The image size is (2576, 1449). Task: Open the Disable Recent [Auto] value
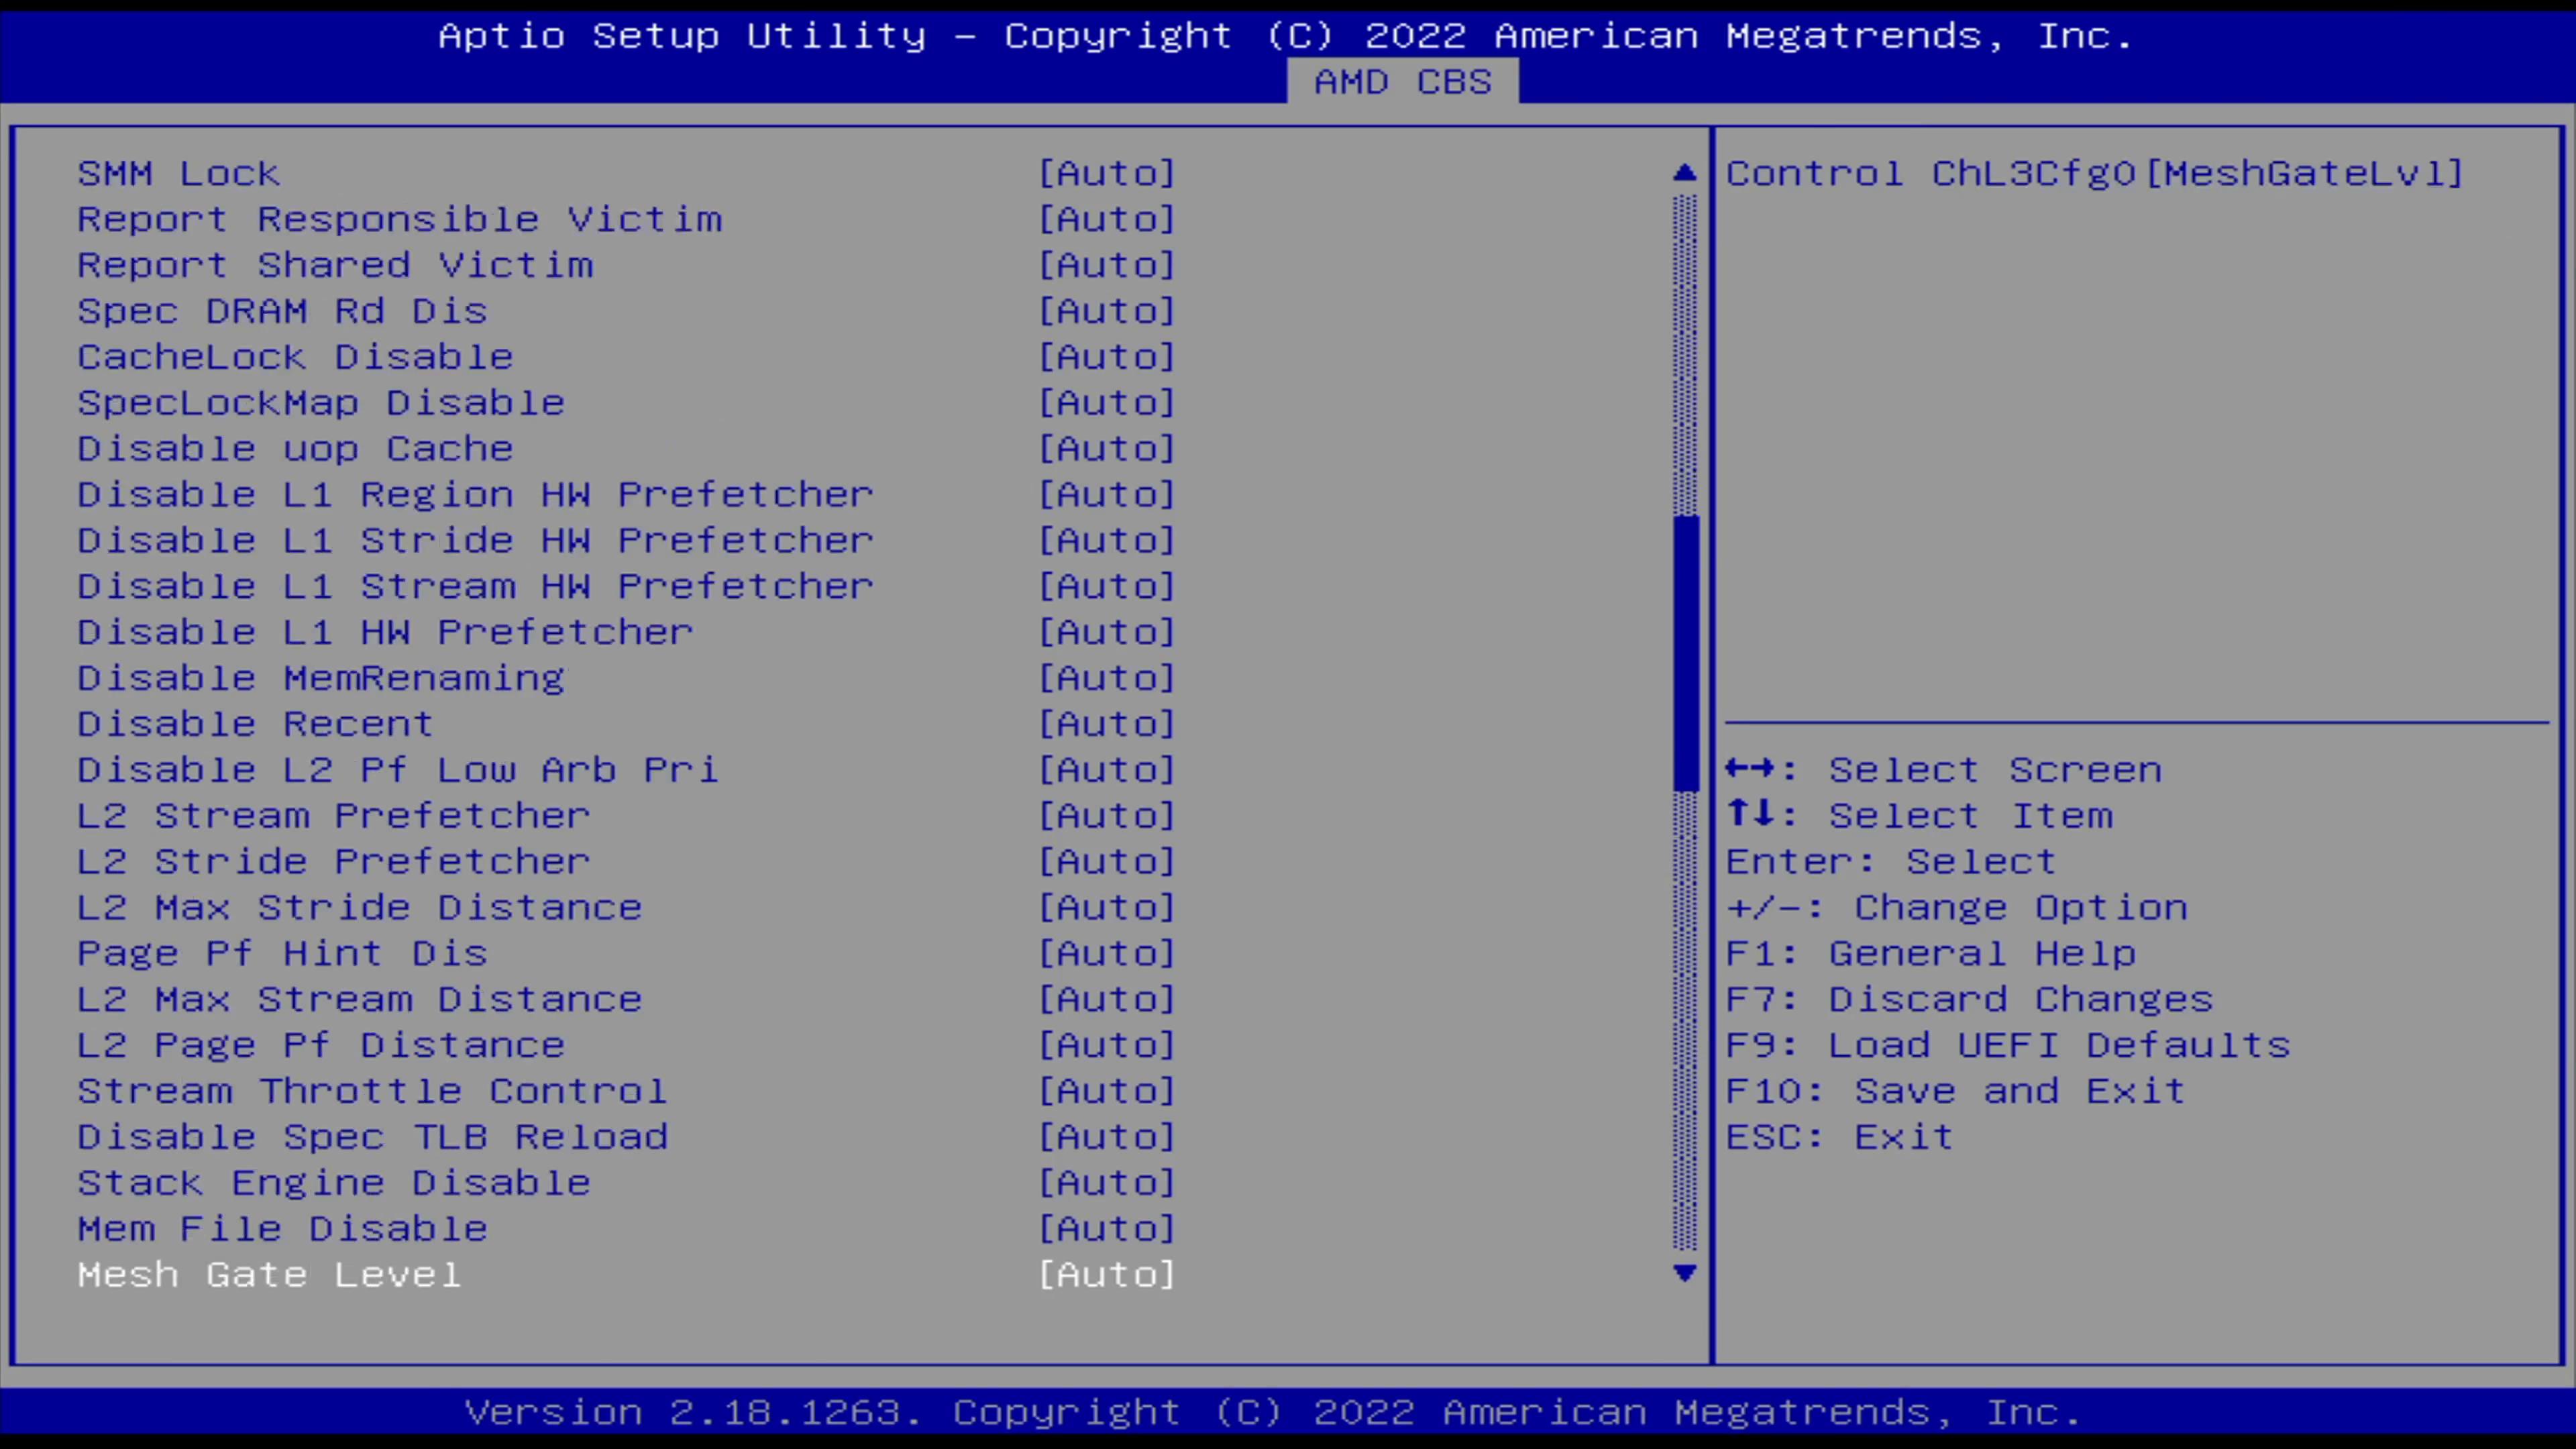1107,724
